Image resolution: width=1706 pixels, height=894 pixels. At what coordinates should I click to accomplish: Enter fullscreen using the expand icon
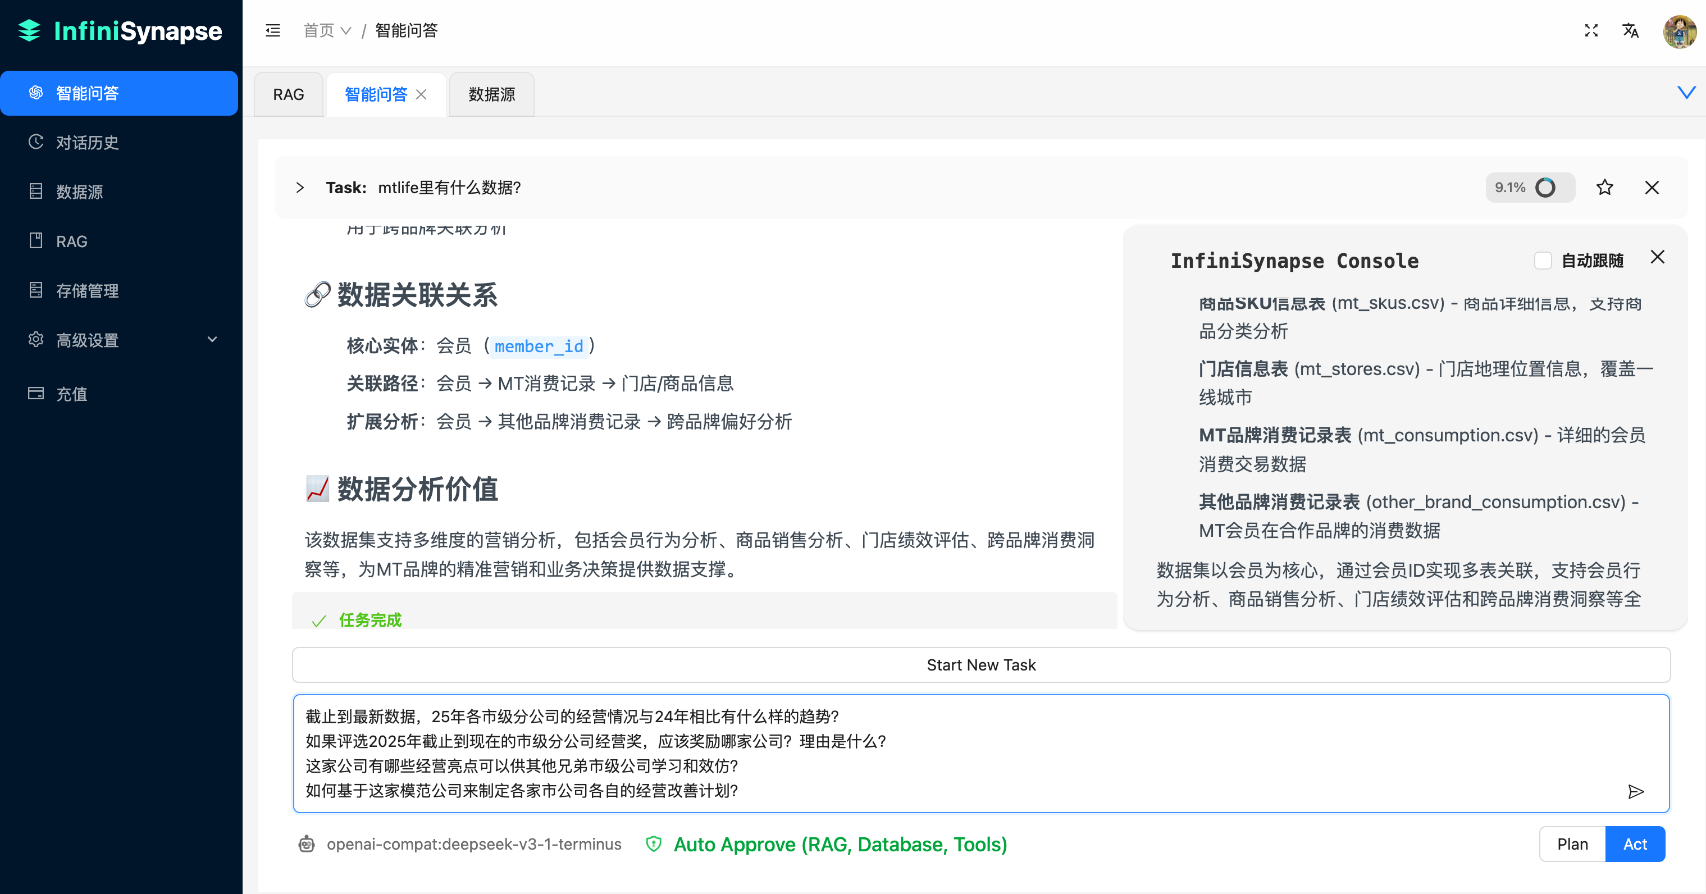[1591, 30]
